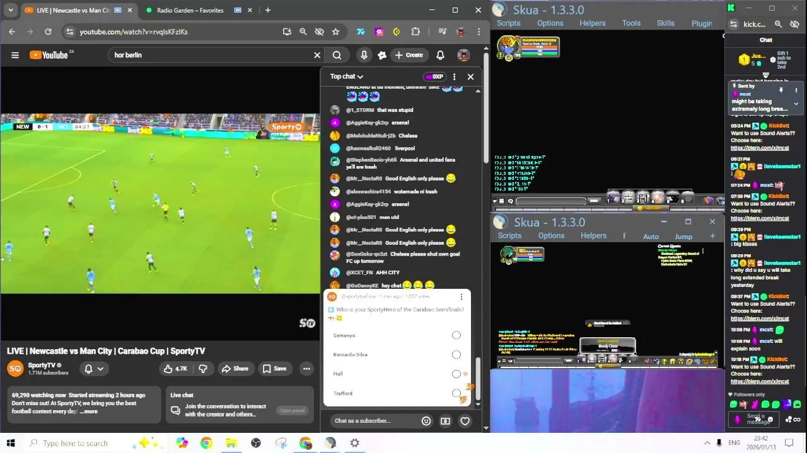Choose Hall in the SportyHero poll

click(x=456, y=374)
